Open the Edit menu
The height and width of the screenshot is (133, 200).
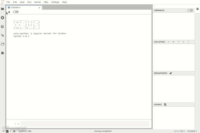[x=15, y=2]
